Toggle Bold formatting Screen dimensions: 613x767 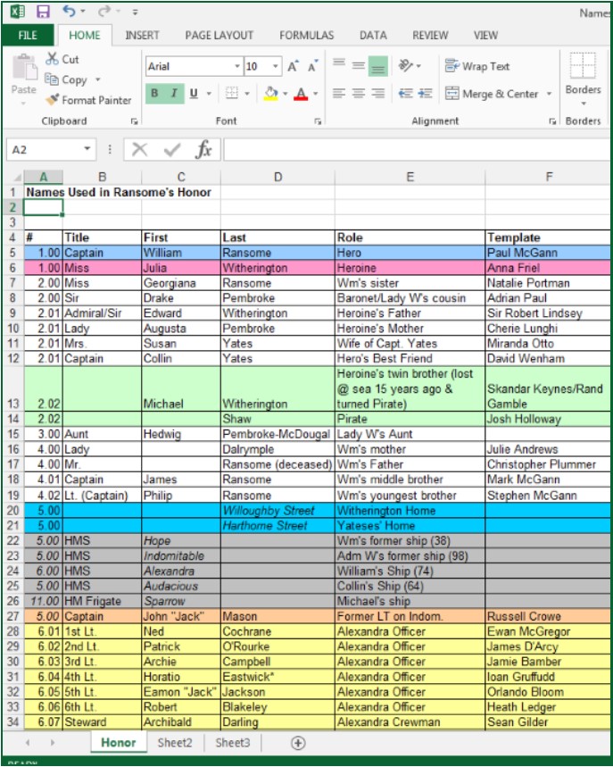click(x=154, y=93)
